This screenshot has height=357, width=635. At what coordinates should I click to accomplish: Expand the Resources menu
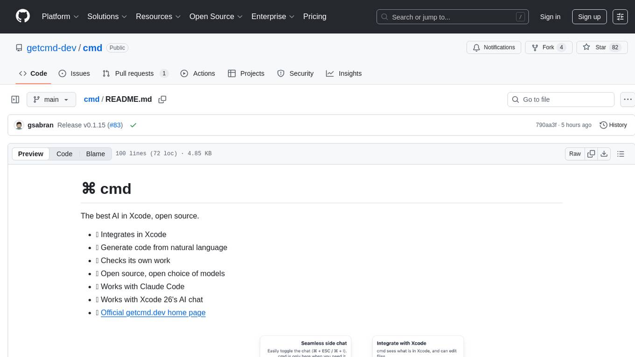pos(158,16)
